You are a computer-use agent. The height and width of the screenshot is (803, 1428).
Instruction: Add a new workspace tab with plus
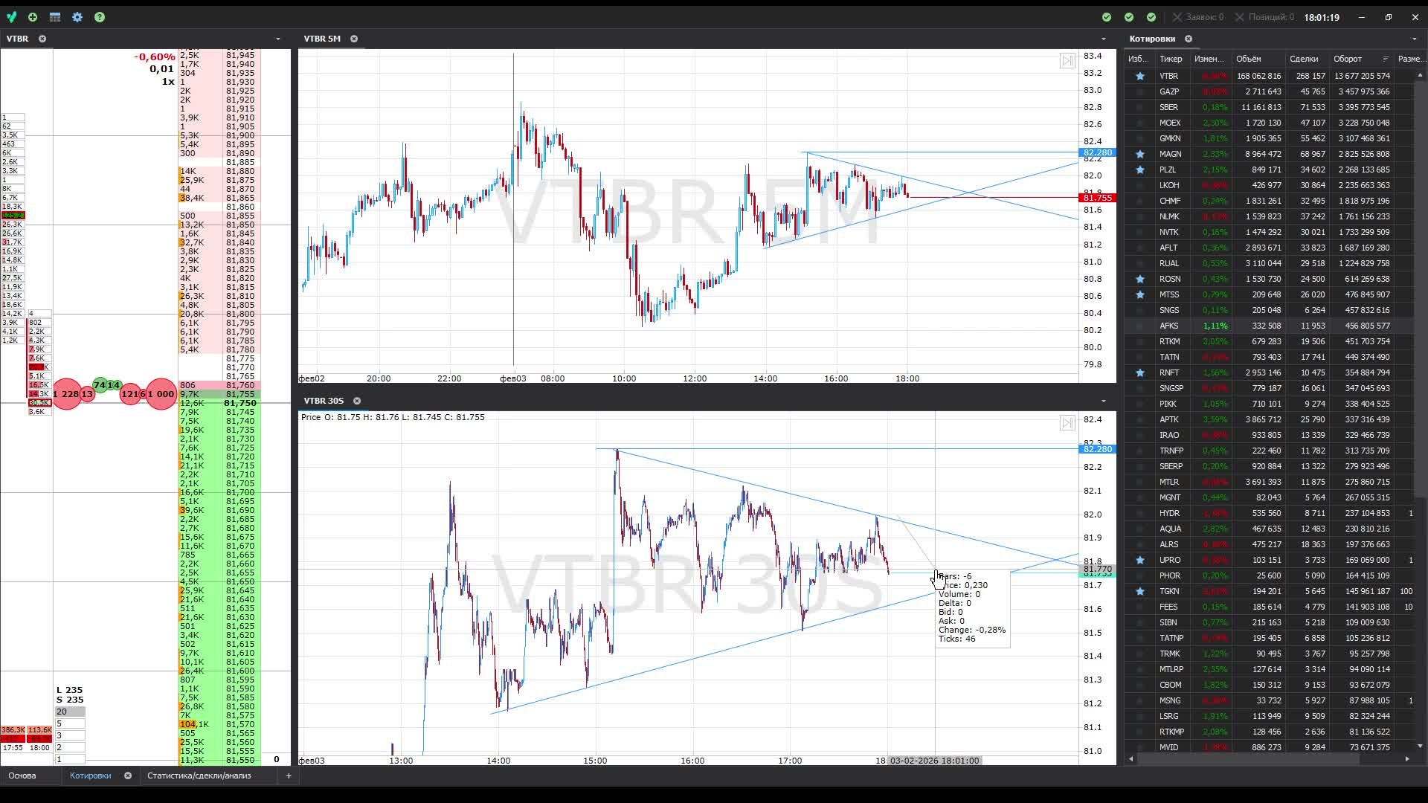tap(289, 775)
